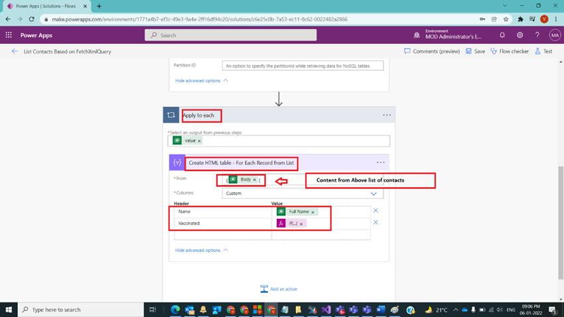
Task: Add an action inside Apply to each
Action: pyautogui.click(x=279, y=289)
